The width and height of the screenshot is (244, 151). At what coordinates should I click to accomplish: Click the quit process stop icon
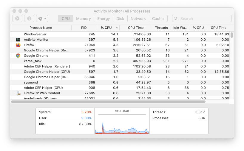coord(17,18)
